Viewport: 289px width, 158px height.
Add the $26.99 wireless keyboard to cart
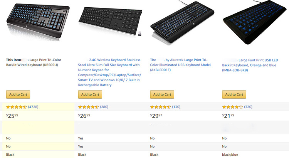point(90,94)
